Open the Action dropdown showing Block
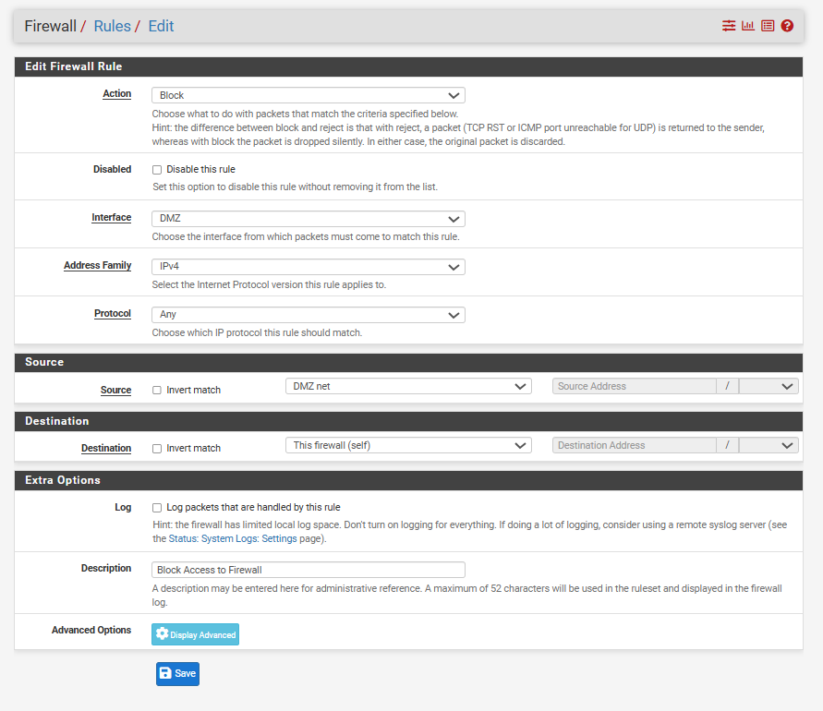The height and width of the screenshot is (711, 823). 308,95
